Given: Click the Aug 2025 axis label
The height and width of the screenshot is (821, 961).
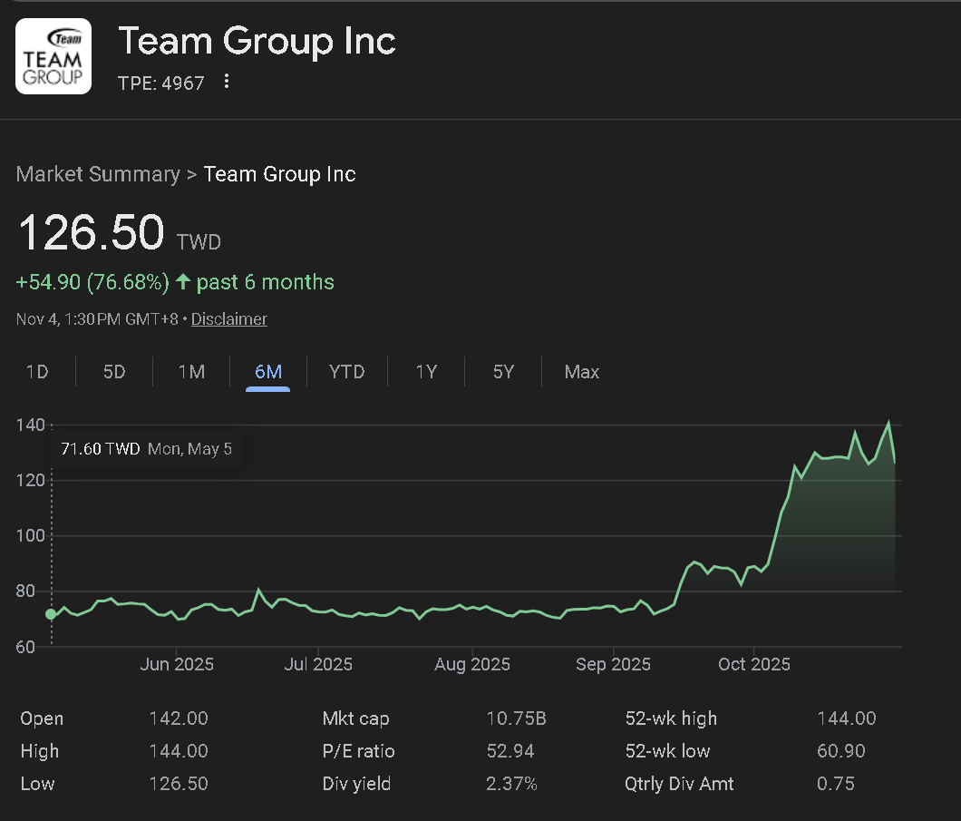Looking at the screenshot, I should pos(472,664).
